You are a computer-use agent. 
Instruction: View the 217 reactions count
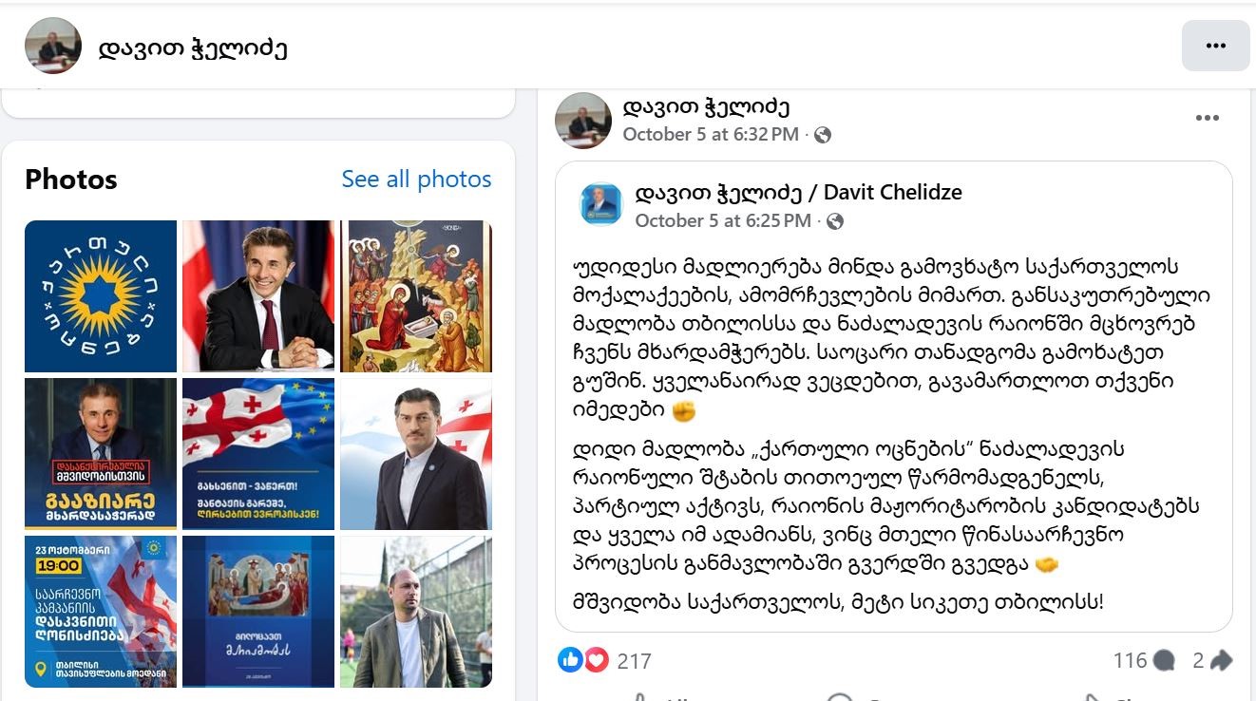pyautogui.click(x=634, y=661)
